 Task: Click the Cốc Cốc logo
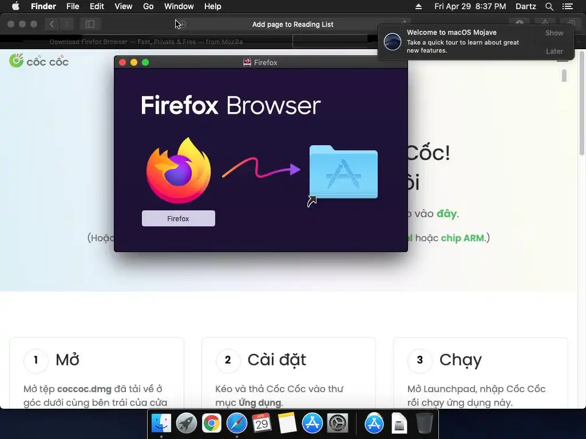[39, 61]
